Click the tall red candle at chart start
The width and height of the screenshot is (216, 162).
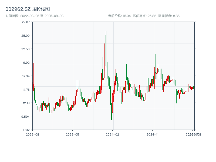(x=34, y=77)
